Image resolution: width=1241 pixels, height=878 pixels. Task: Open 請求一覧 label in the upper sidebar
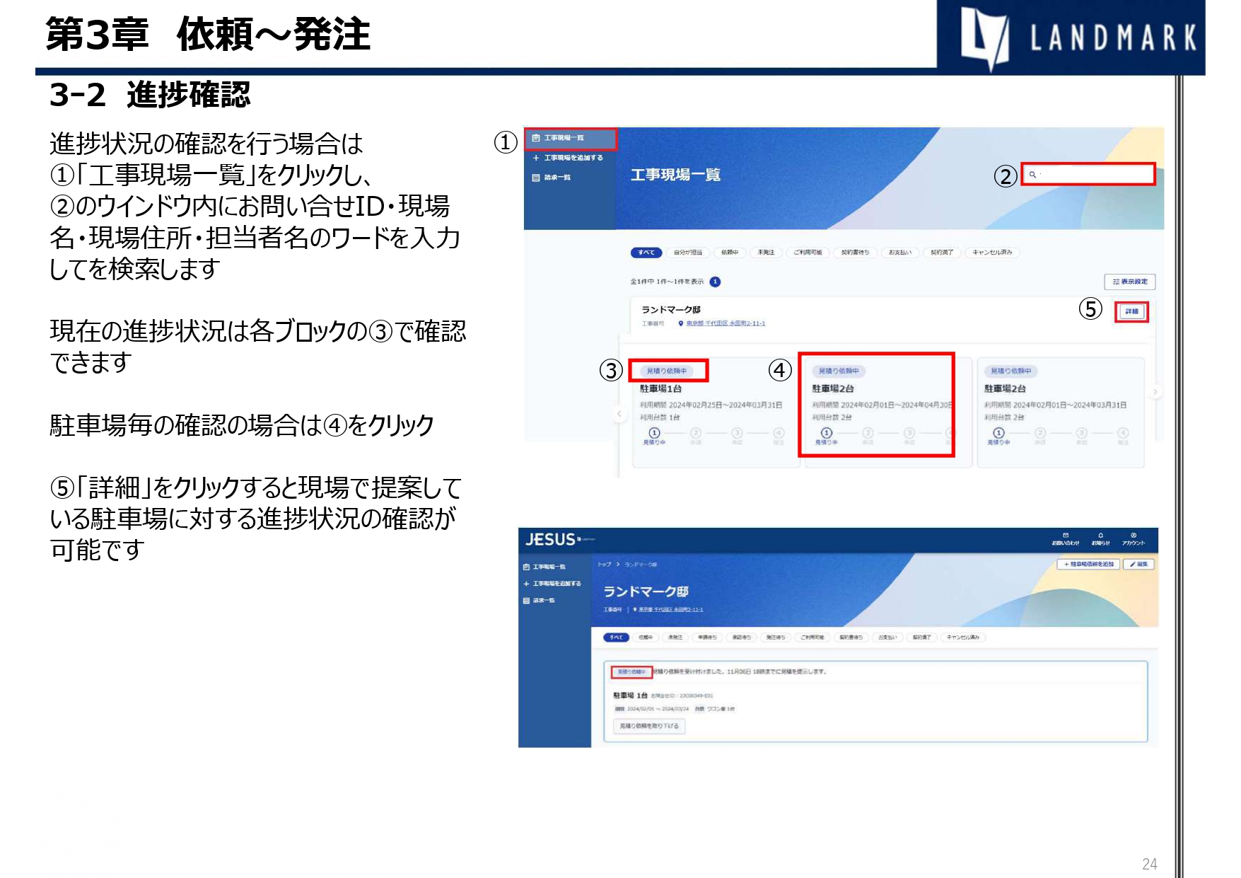pyautogui.click(x=557, y=178)
